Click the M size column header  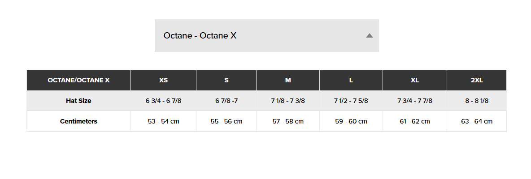[x=288, y=81]
